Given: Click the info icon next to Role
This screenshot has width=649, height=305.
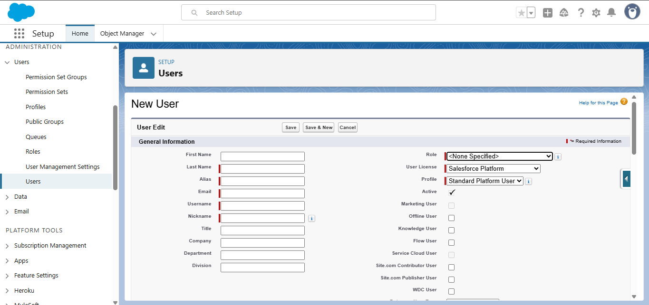Looking at the screenshot, I should click(x=558, y=157).
